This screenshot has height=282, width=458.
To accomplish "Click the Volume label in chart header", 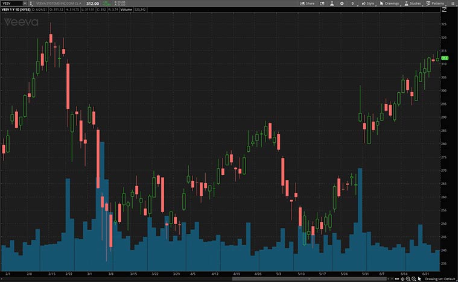I will (126, 10).
